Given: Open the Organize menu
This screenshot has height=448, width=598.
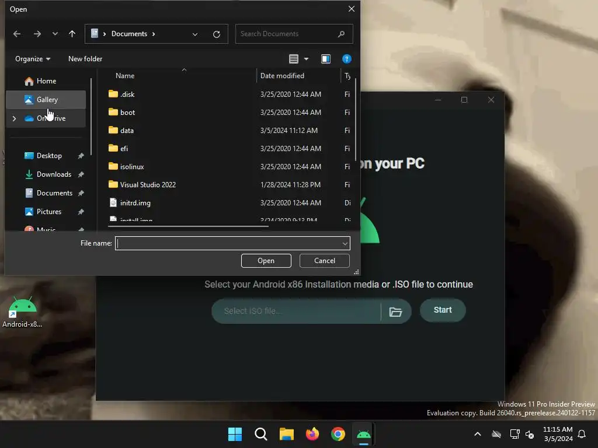Looking at the screenshot, I should tap(33, 59).
